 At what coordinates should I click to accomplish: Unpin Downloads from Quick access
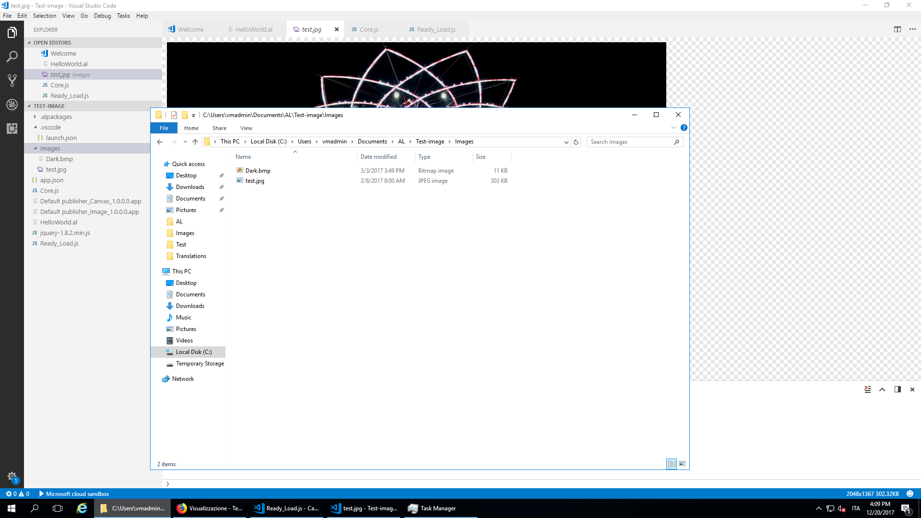221,187
